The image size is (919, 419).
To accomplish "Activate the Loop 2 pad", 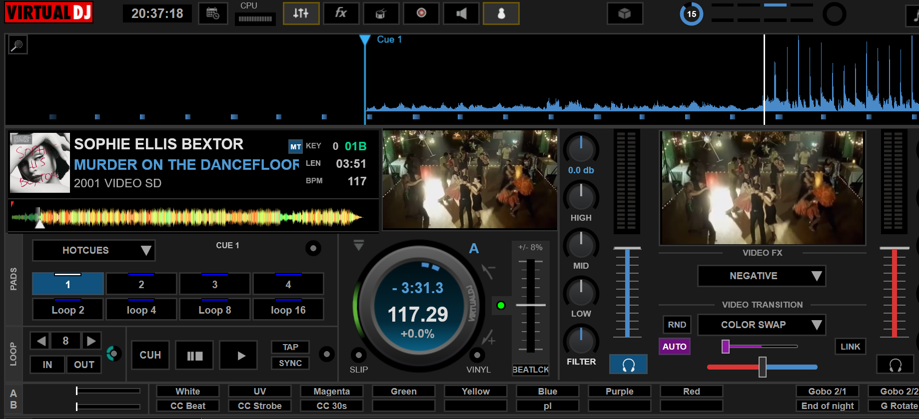I will click(x=68, y=310).
